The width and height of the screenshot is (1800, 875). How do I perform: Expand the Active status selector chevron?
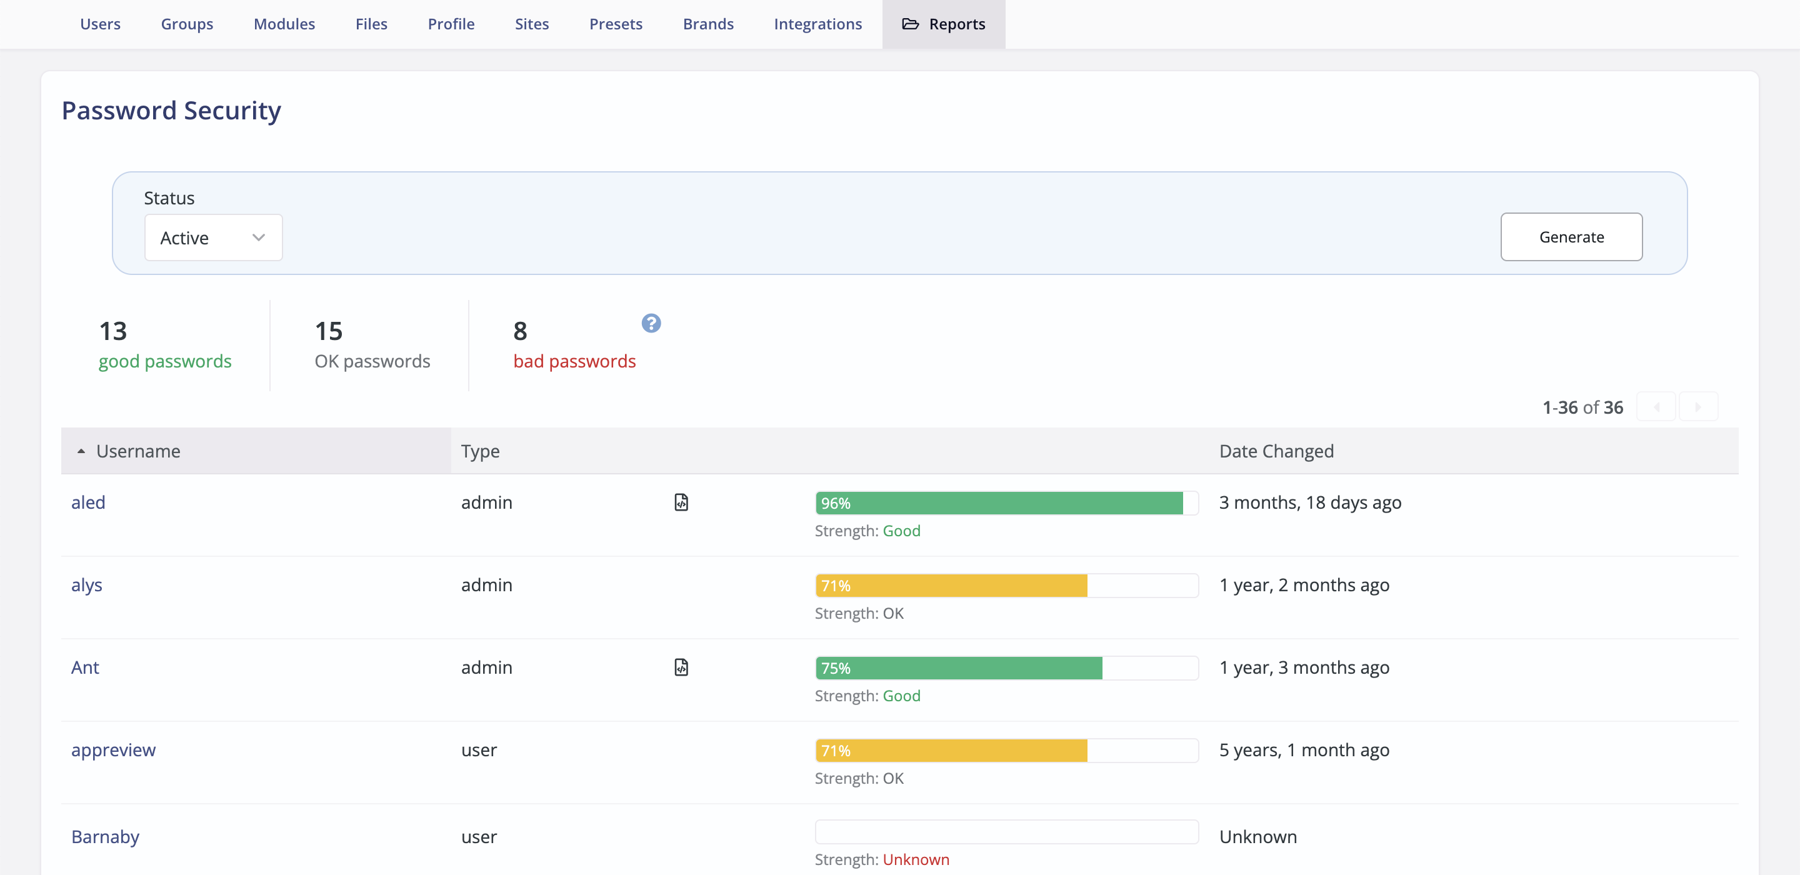coord(258,237)
